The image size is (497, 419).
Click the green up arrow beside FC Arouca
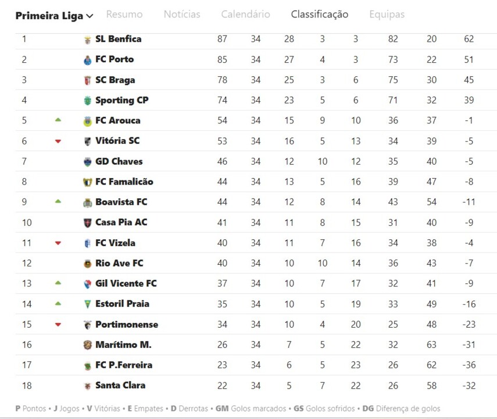click(x=58, y=120)
